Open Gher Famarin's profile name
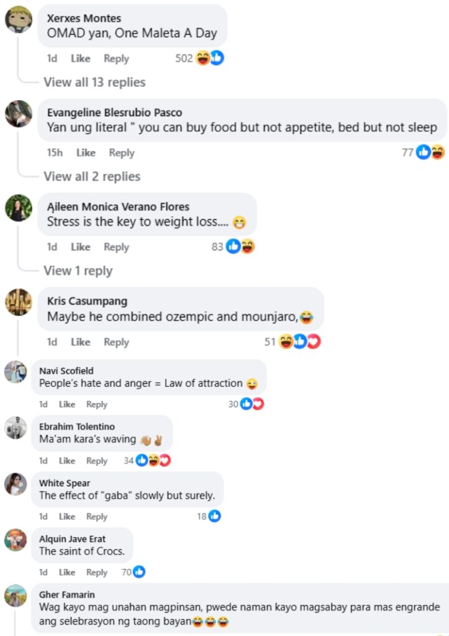The height and width of the screenshot is (636, 449). [67, 594]
